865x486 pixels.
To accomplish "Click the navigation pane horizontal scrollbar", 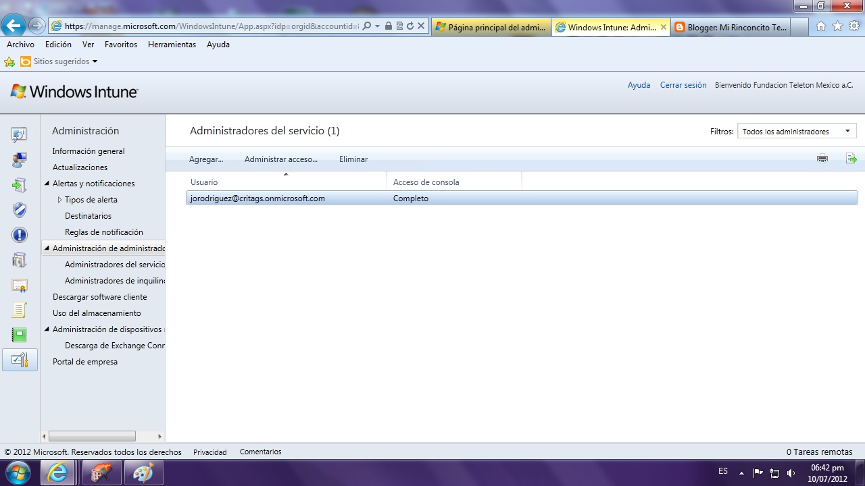I will 92,437.
